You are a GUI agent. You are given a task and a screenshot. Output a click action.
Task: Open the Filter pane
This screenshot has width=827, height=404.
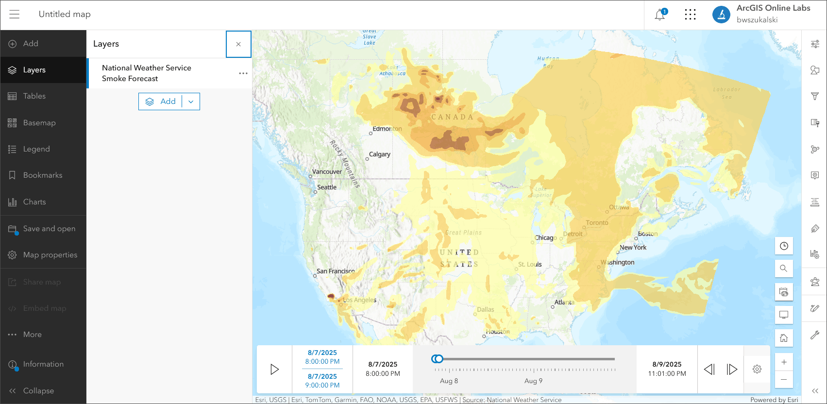coord(815,97)
